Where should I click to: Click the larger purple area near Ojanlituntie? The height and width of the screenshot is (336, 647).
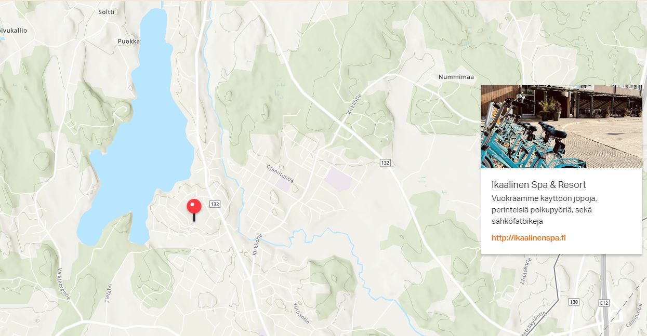(x=338, y=179)
